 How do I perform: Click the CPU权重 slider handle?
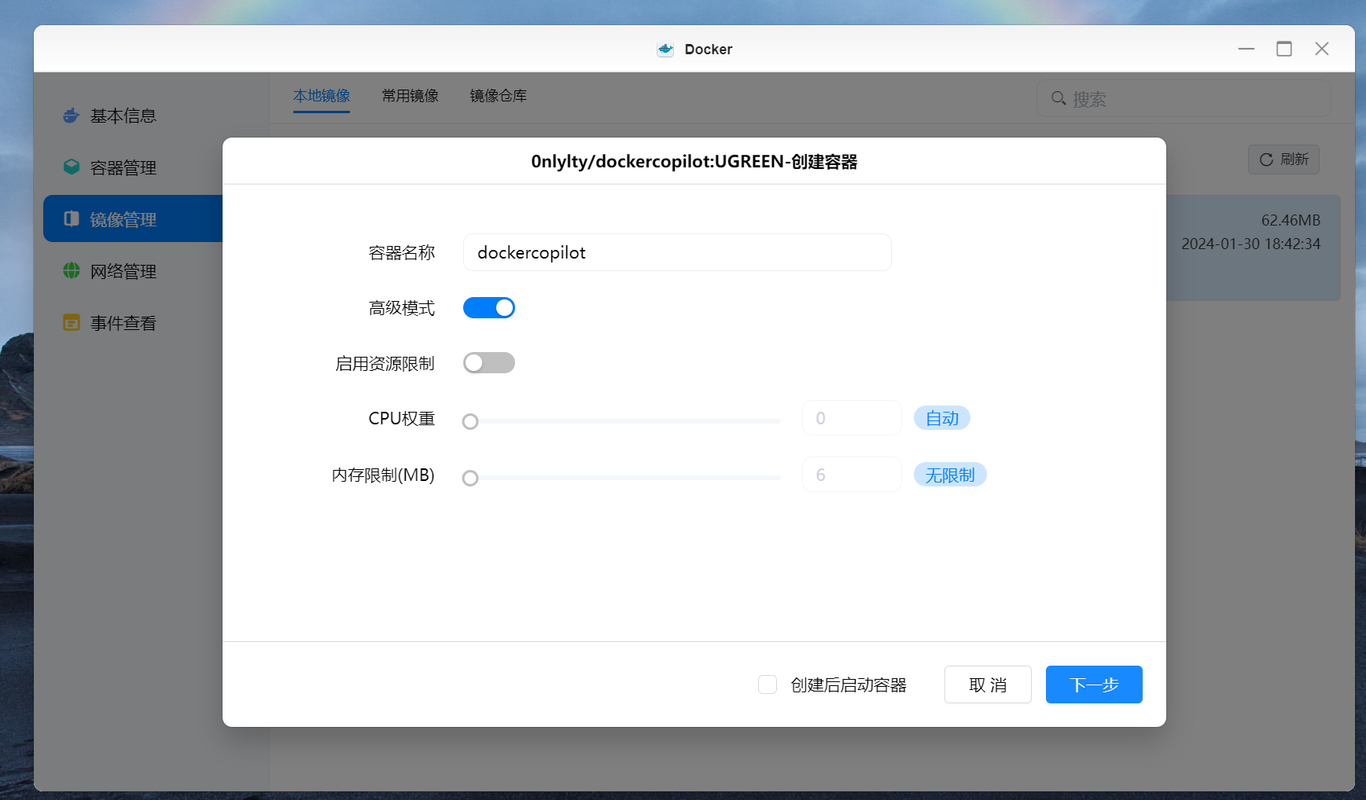[x=470, y=421]
